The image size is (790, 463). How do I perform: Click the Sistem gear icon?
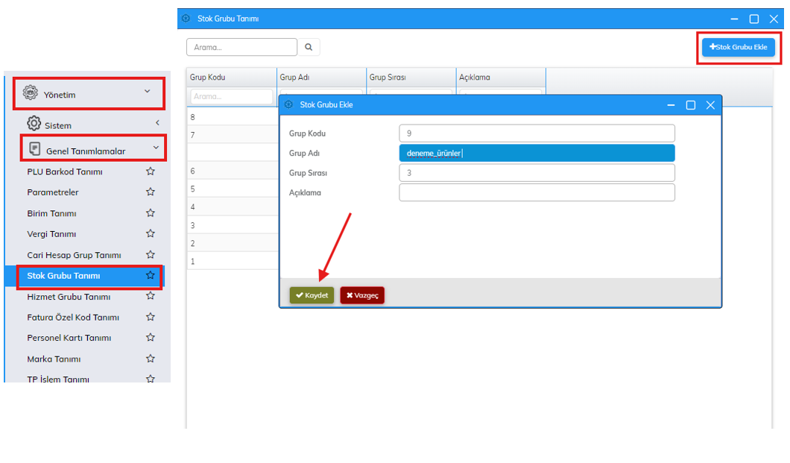pos(34,124)
